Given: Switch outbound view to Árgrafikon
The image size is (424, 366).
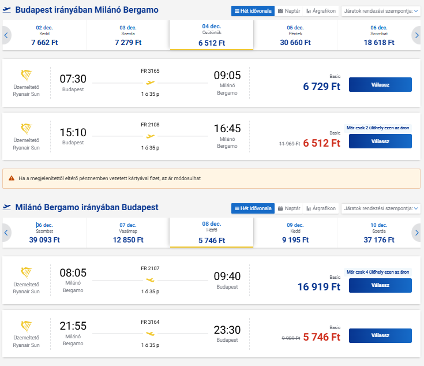Looking at the screenshot, I should 321,11.
